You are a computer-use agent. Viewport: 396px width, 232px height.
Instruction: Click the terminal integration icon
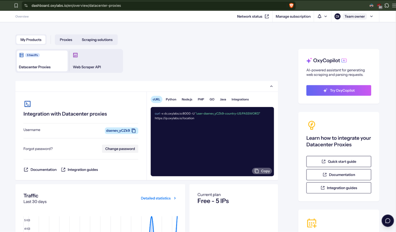click(x=27, y=104)
